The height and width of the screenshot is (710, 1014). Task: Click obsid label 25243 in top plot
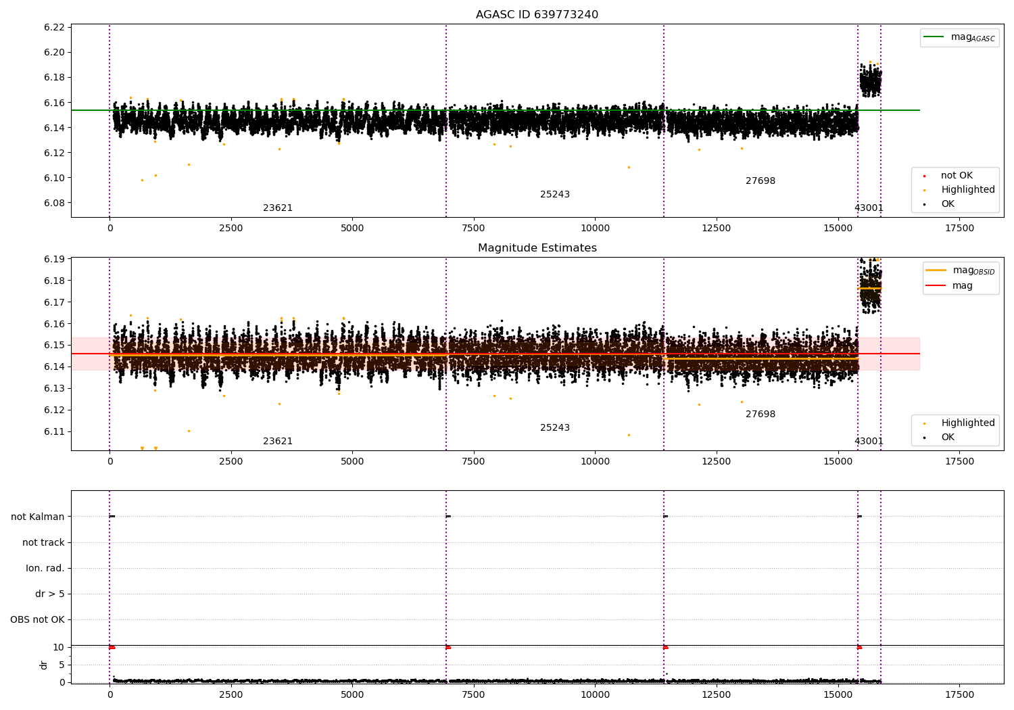click(x=555, y=195)
